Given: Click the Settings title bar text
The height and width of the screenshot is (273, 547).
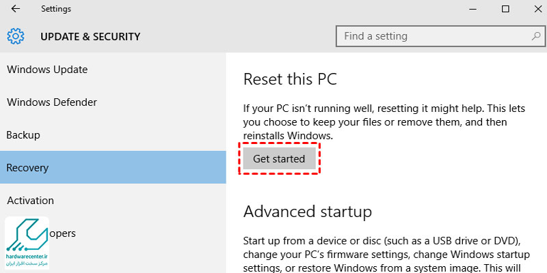Looking at the screenshot, I should click(56, 9).
